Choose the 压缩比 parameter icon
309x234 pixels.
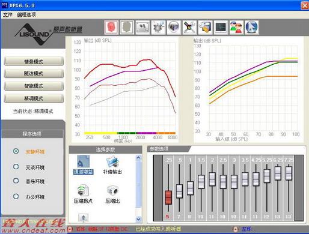[x=112, y=194]
